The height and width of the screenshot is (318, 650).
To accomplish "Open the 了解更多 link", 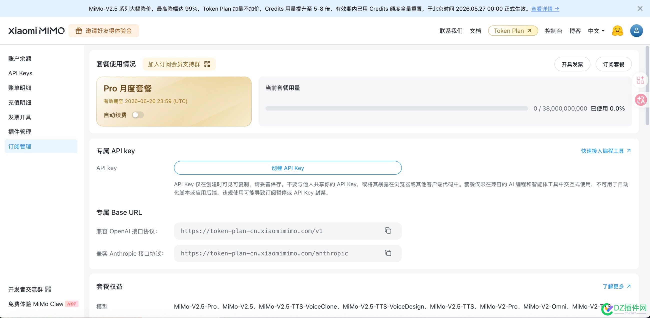I will pos(616,286).
